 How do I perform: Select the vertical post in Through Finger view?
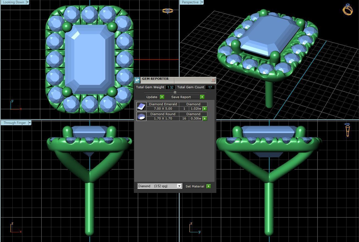pos(90,209)
